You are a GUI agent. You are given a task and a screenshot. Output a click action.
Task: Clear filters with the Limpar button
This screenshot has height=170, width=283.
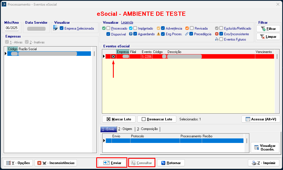point(268,37)
